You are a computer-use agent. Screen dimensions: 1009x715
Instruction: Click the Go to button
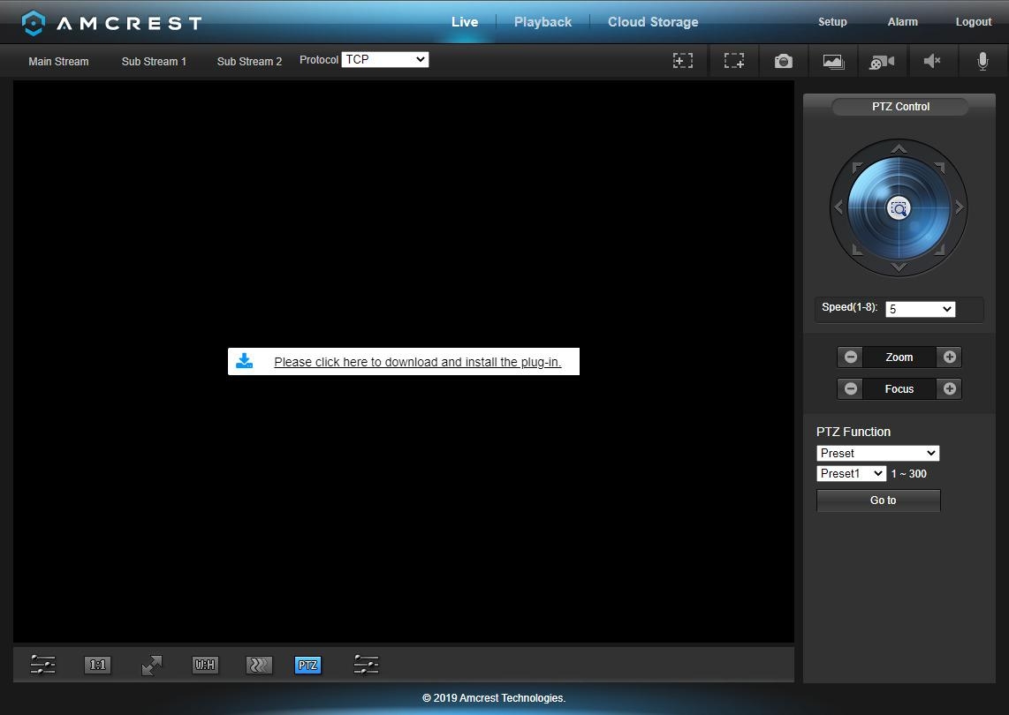(878, 500)
